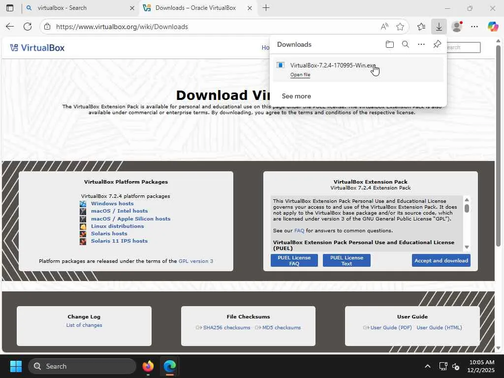Image resolution: width=504 pixels, height=378 pixels.
Task: Open List of changes link
Action: tap(84, 325)
